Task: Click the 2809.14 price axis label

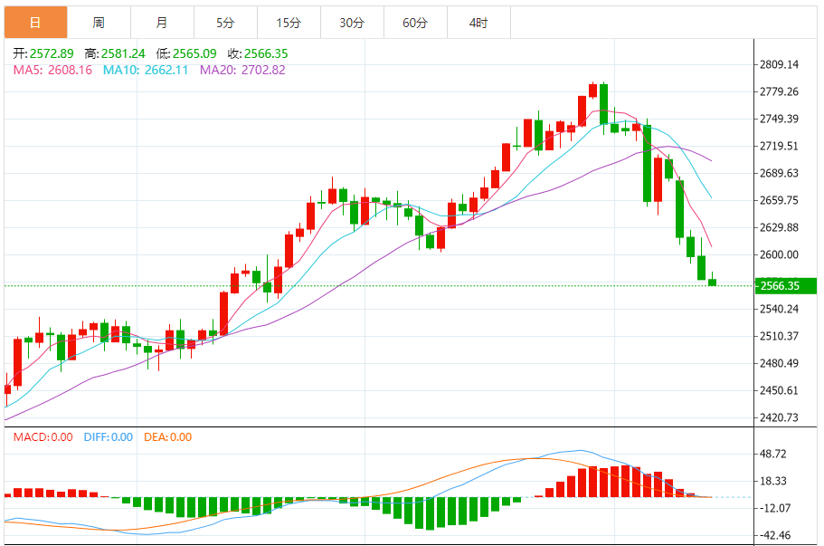Action: tap(780, 64)
